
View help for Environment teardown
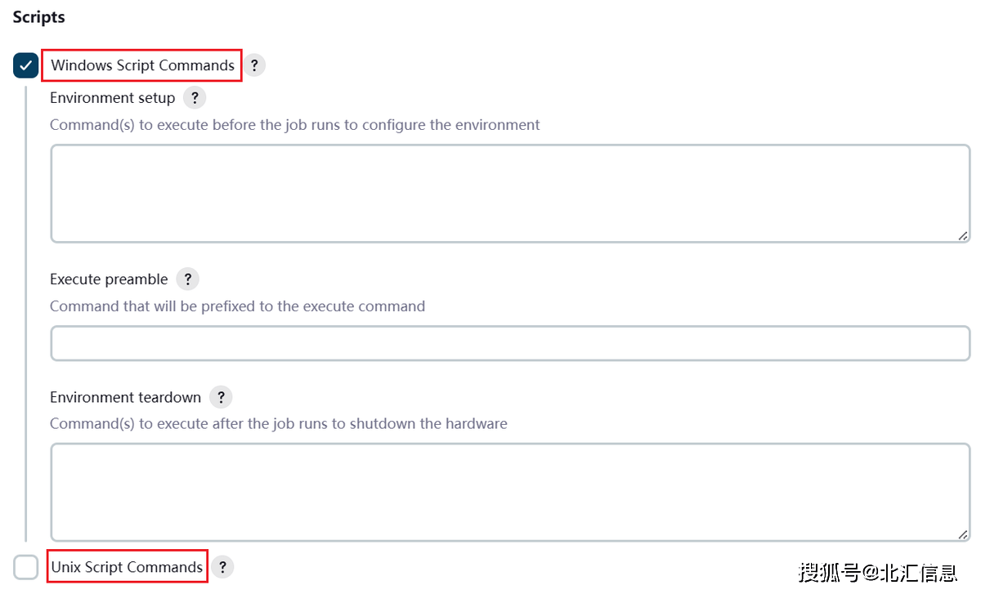click(x=221, y=397)
